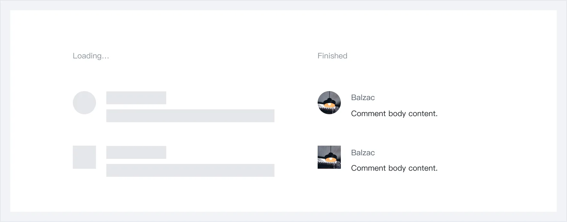Click the square skeleton avatar placeholder
567x222 pixels.
[x=84, y=157]
